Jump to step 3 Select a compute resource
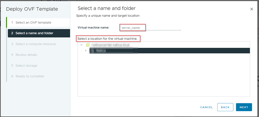The image size is (259, 117). (x=36, y=44)
